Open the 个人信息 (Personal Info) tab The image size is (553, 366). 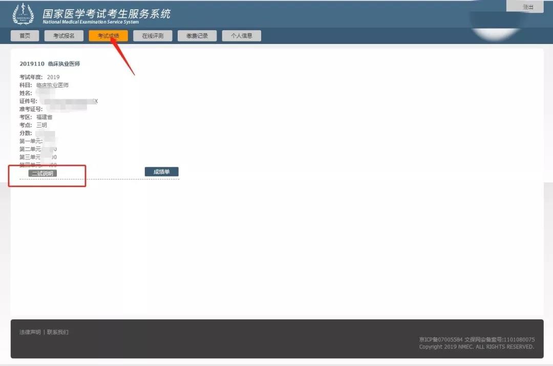(x=241, y=35)
